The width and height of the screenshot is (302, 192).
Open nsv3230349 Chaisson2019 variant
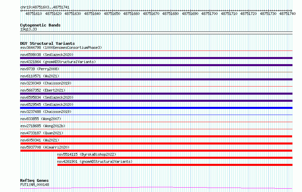tap(46, 83)
